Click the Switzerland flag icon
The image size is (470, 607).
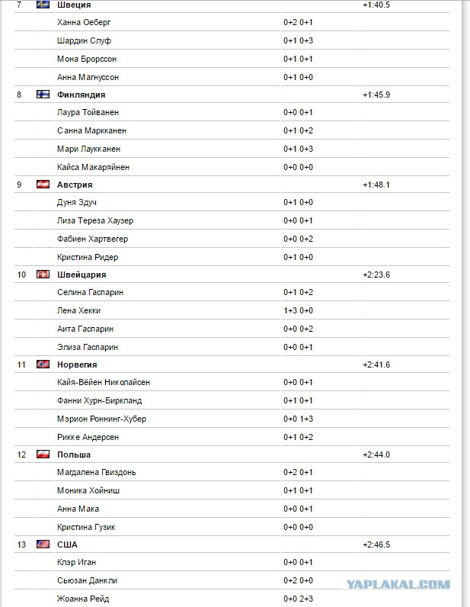click(43, 274)
